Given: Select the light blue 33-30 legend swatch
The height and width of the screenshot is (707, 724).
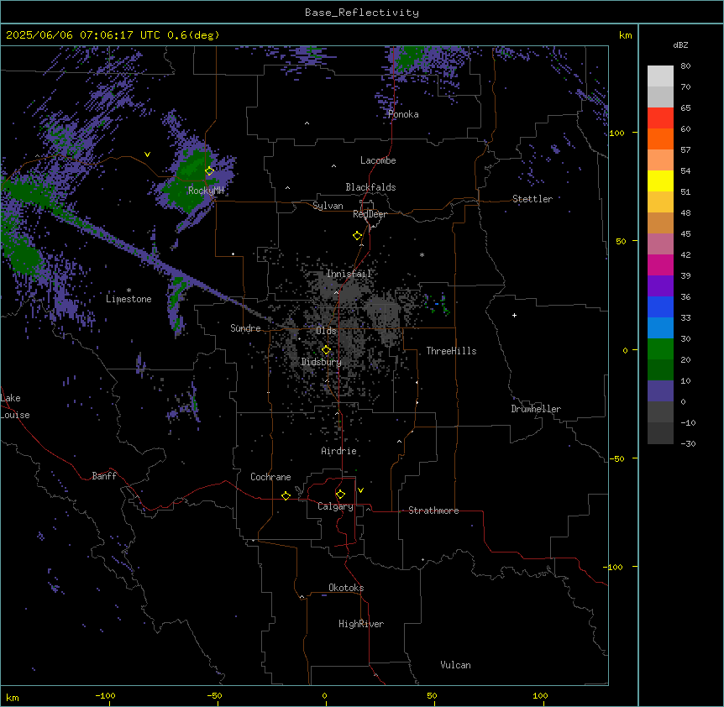Looking at the screenshot, I should [x=660, y=328].
